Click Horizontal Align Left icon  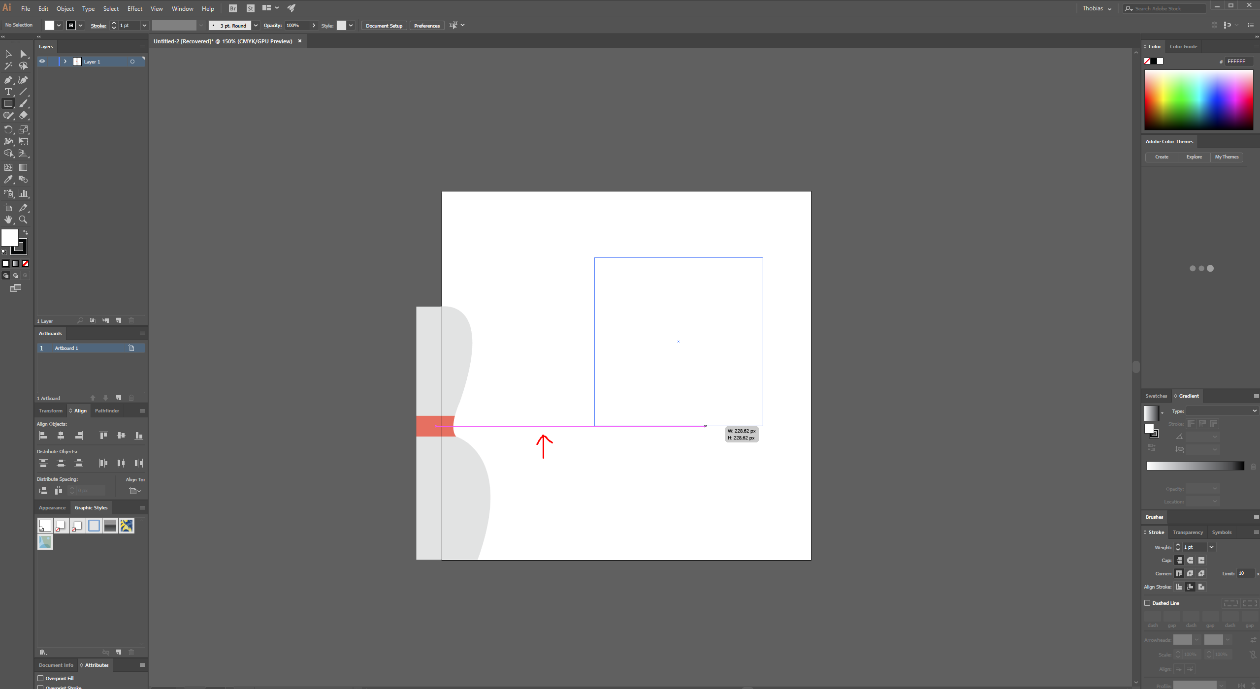click(x=43, y=436)
